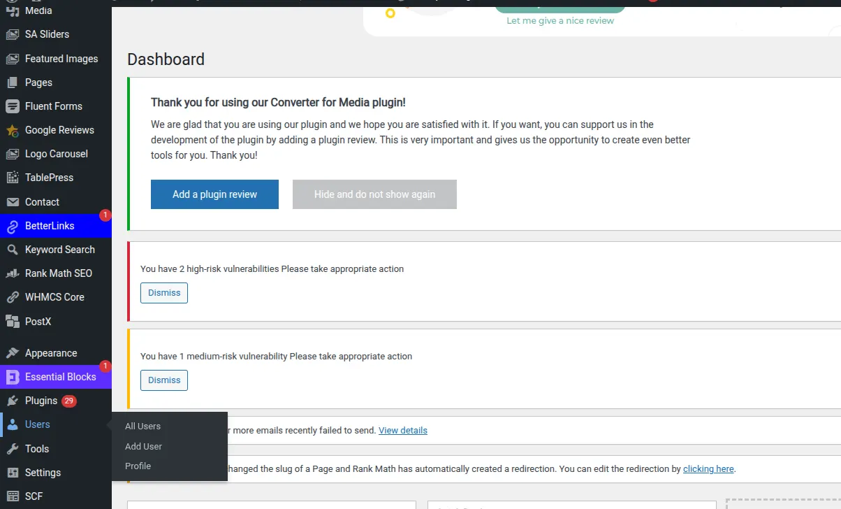Click the SA Sliders sidebar icon
The width and height of the screenshot is (841, 509).
pos(12,34)
